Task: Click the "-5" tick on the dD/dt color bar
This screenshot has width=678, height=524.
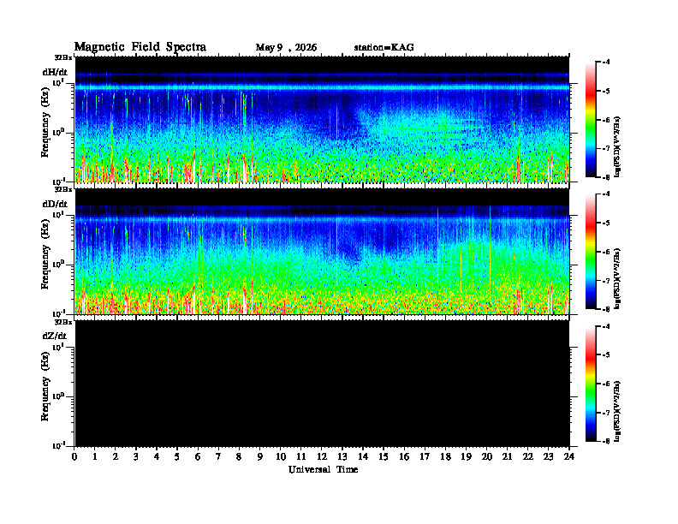Action: pyautogui.click(x=606, y=223)
